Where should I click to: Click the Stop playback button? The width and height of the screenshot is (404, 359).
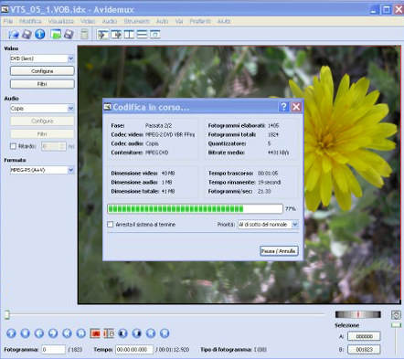click(x=26, y=333)
